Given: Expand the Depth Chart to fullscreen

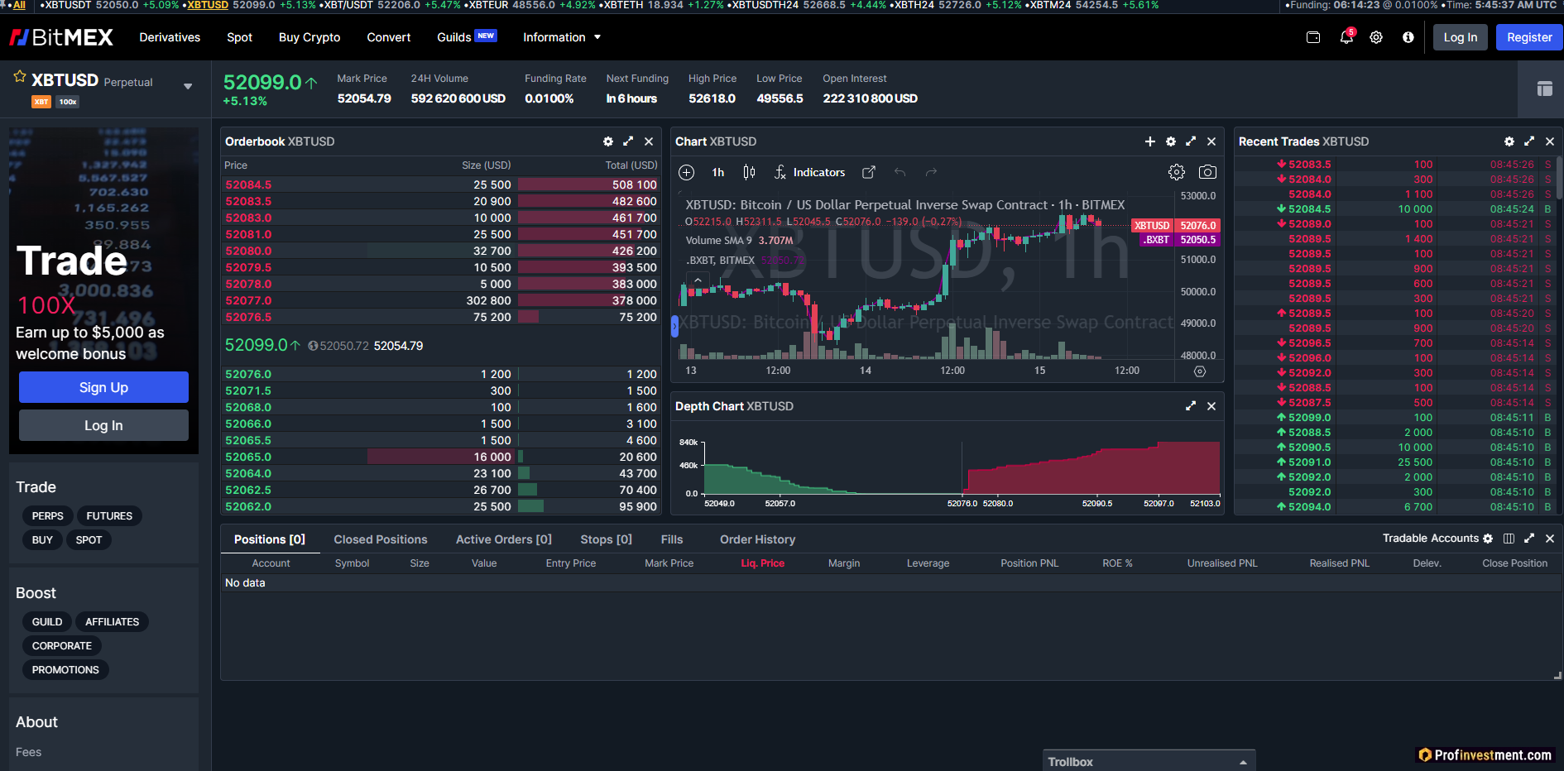Looking at the screenshot, I should tap(1191, 406).
